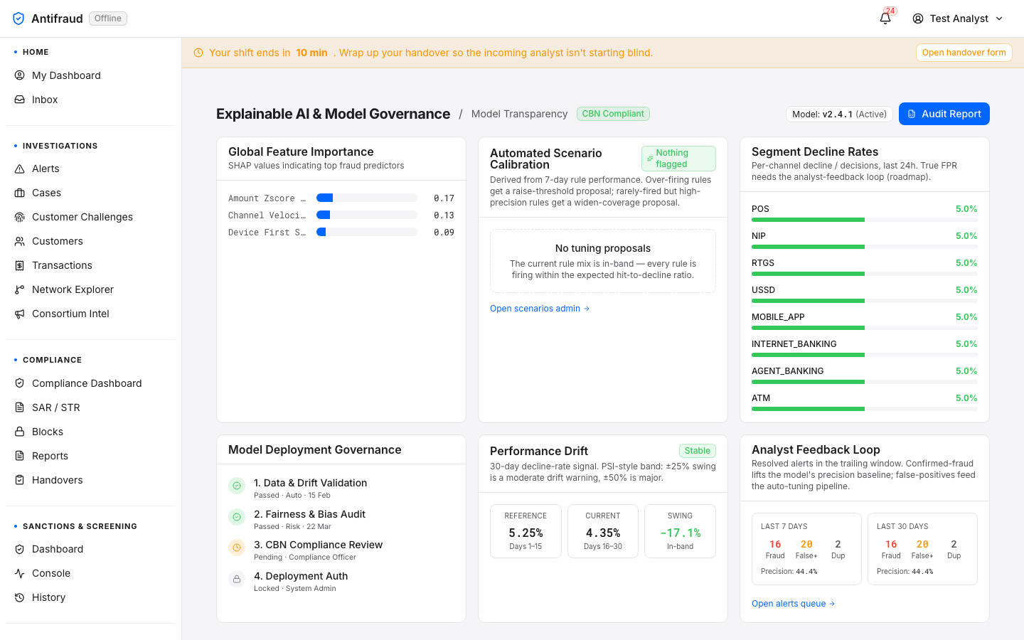Click the Amount Zscore importance bar
The image size is (1024, 640).
click(x=367, y=198)
